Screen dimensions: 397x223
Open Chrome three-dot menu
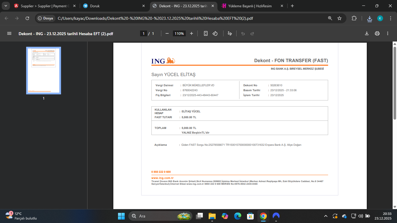pyautogui.click(x=390, y=18)
